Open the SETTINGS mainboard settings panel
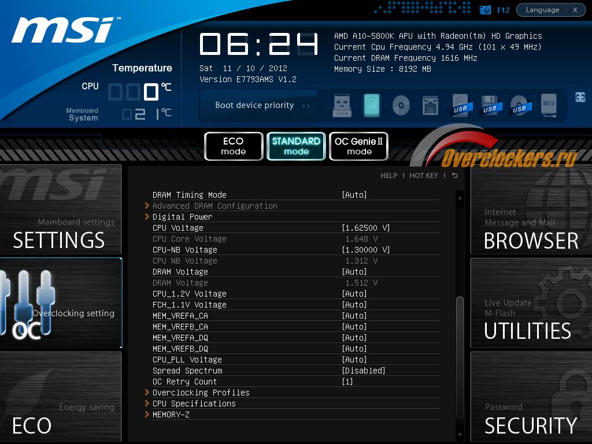Screen dimensions: 592x444 coord(60,209)
